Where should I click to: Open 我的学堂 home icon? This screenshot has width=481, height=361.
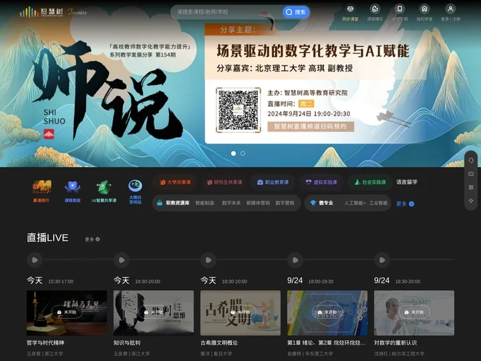[x=424, y=9]
